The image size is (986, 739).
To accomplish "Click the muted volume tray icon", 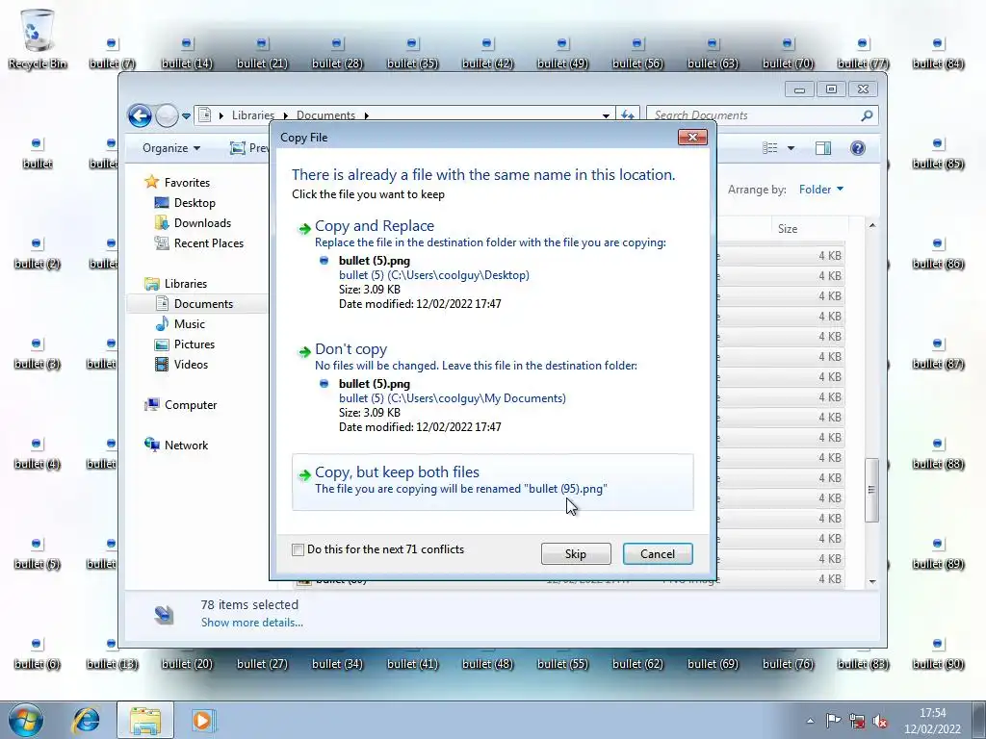I will coord(880,721).
